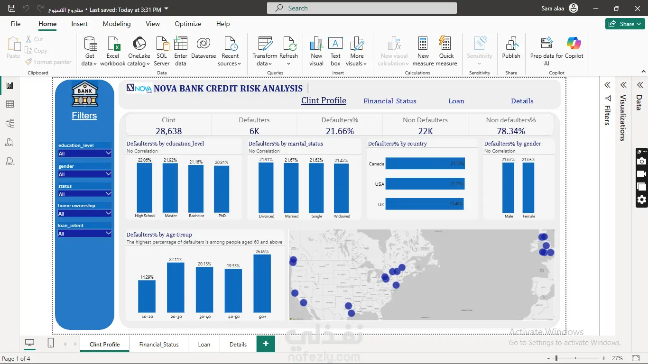Expand the home ownership slicer dropdown
The height and width of the screenshot is (364, 648).
point(108,214)
